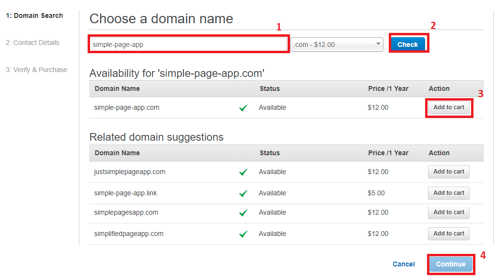
Task: Add simplifiedpageapp.com to the cart
Action: coord(448,234)
